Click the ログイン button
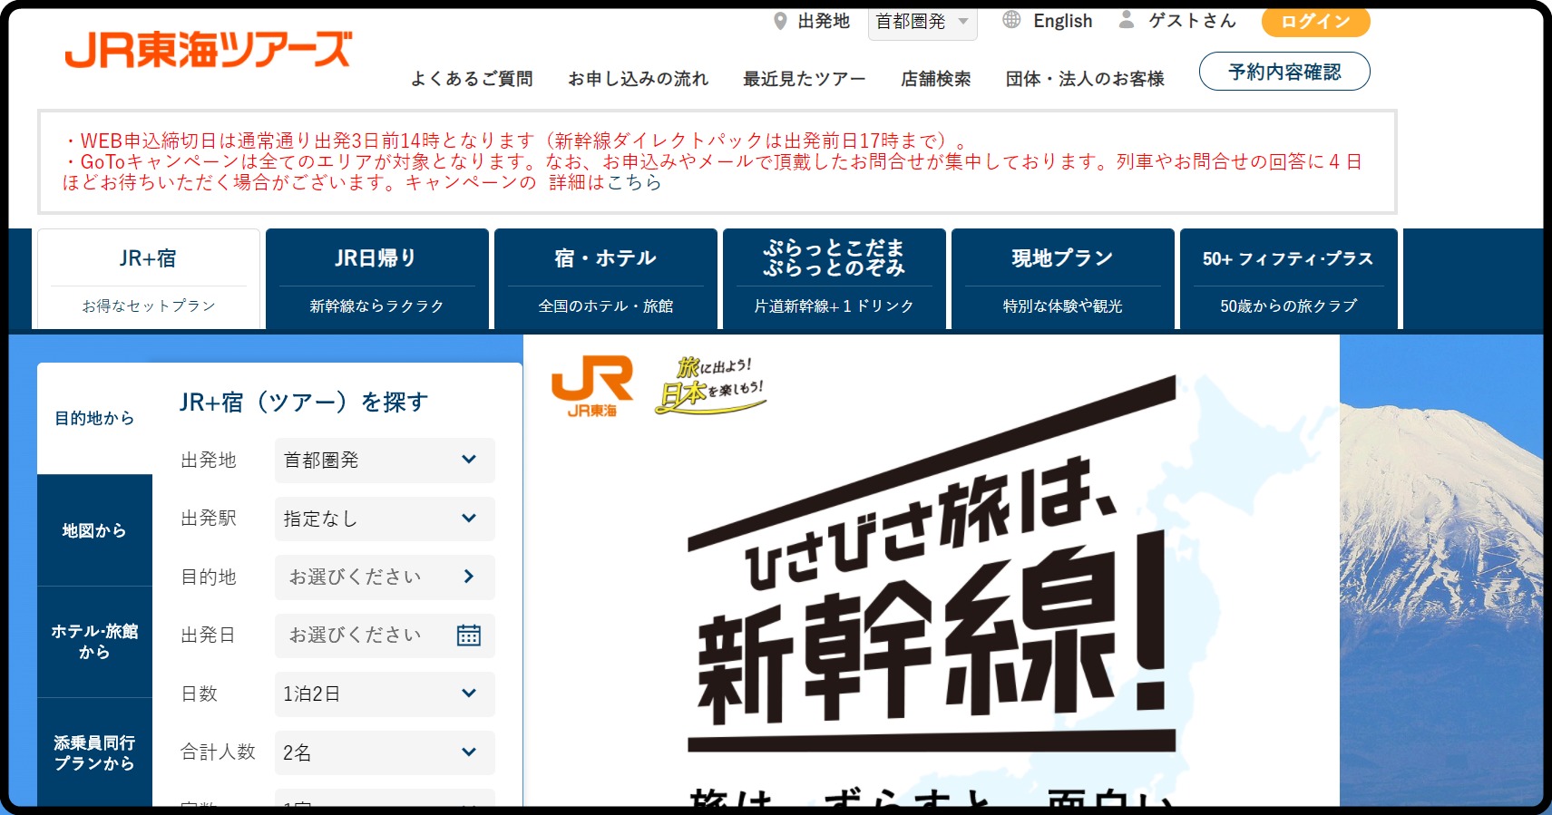This screenshot has width=1552, height=815. (1315, 22)
